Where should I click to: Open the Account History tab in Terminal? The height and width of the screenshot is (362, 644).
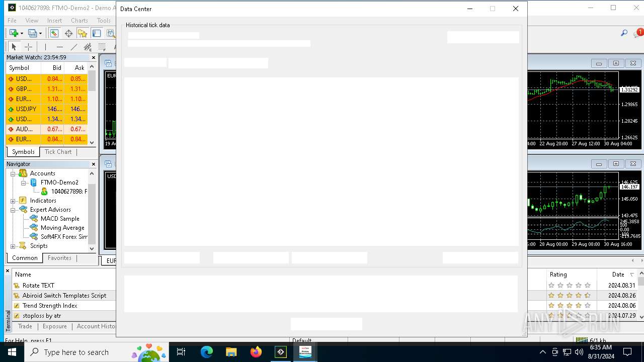(96, 326)
